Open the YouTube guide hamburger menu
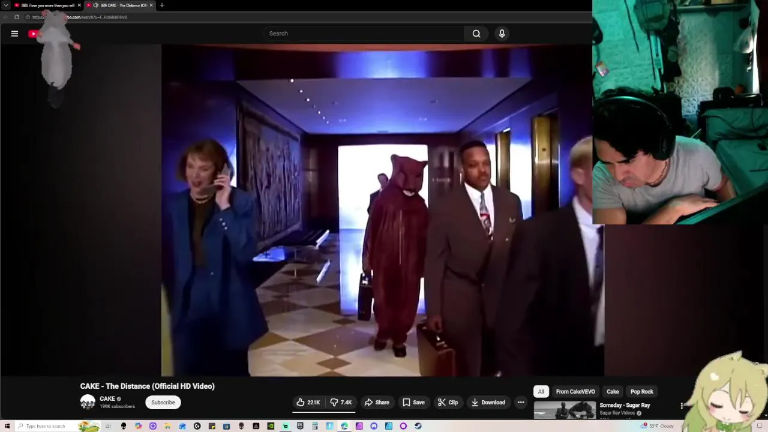 coord(14,34)
